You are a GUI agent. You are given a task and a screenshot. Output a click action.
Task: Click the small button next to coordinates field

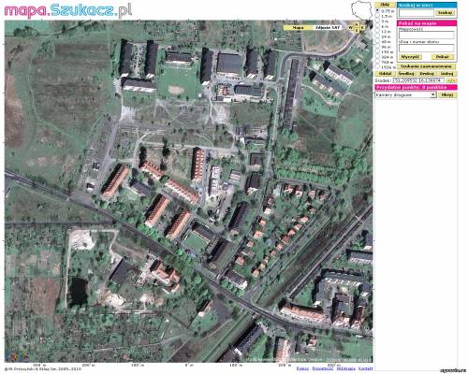tap(451, 80)
